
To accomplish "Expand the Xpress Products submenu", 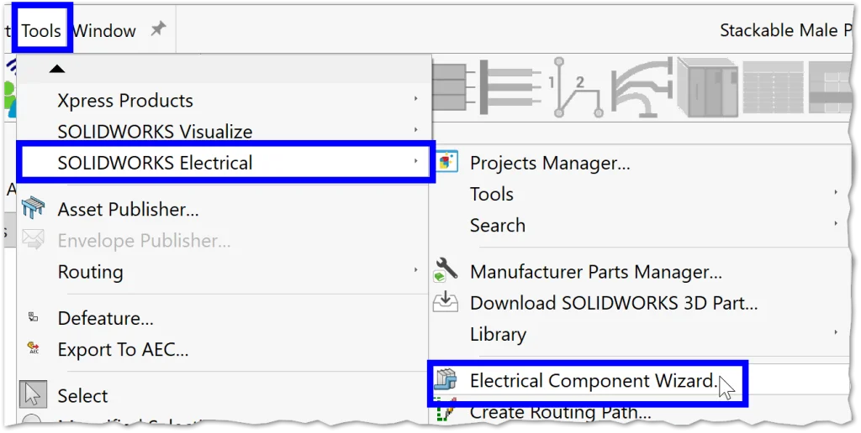I will 125,101.
